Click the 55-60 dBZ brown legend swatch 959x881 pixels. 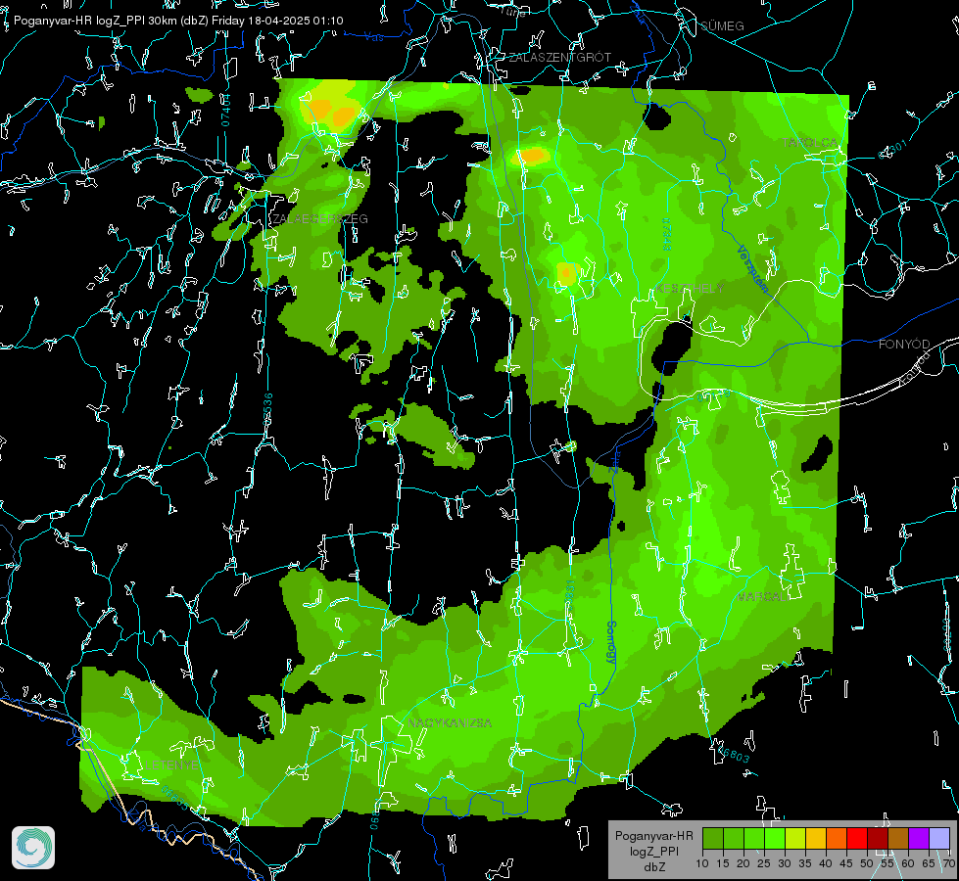(x=898, y=838)
